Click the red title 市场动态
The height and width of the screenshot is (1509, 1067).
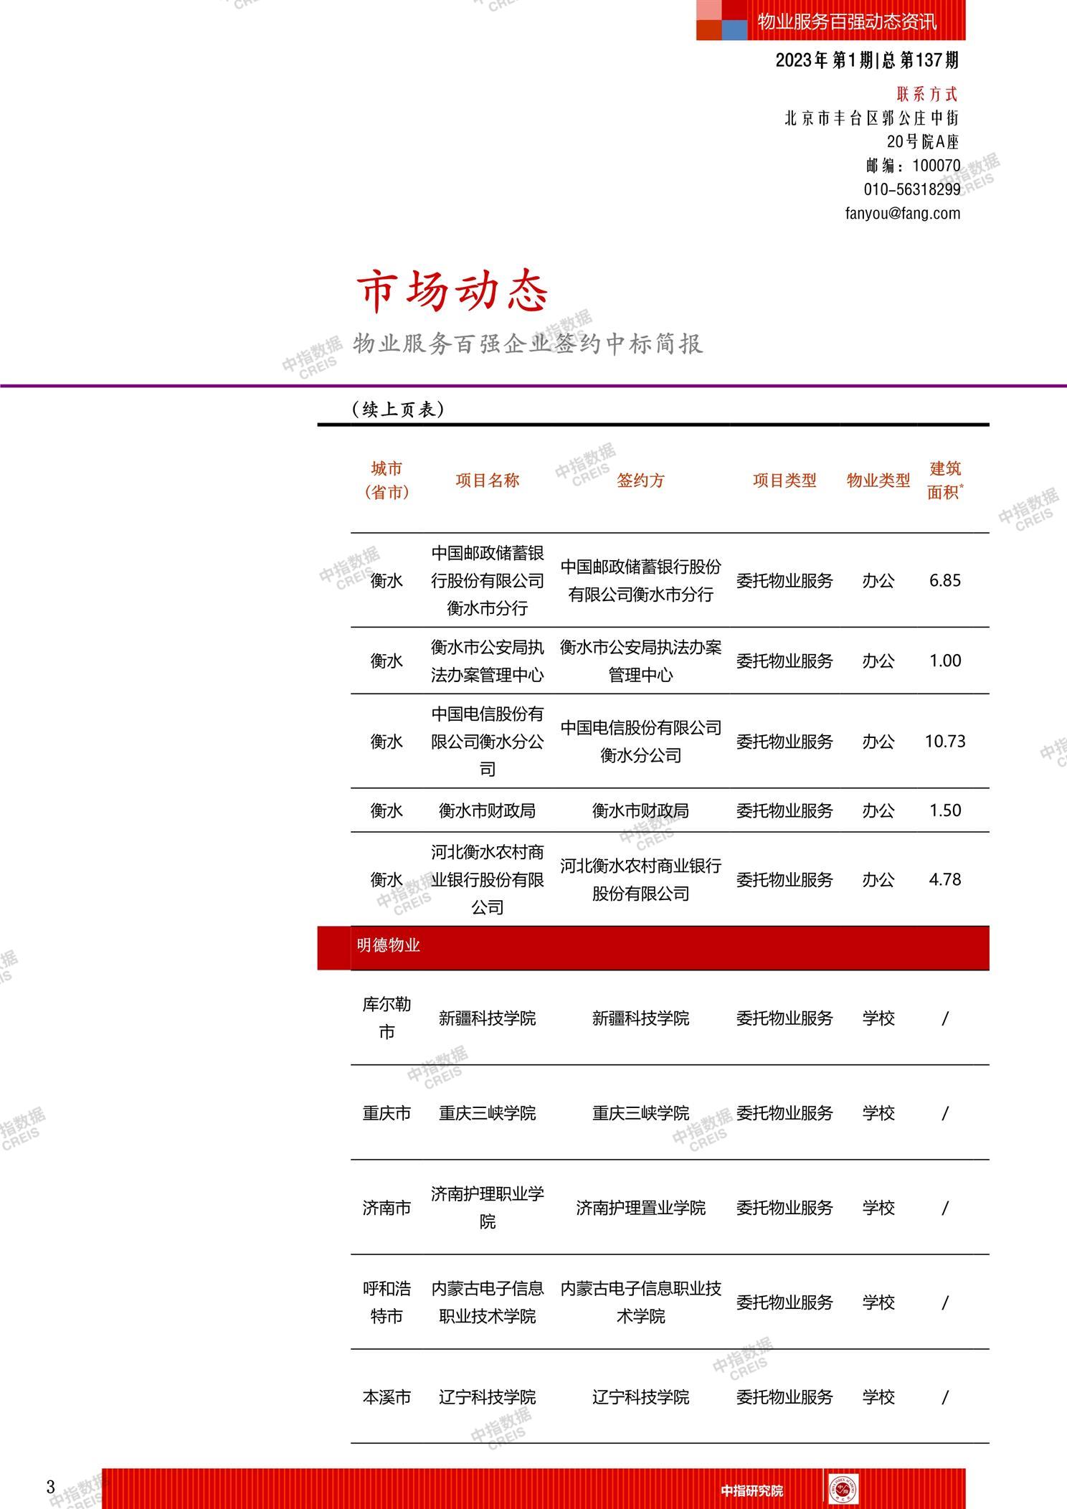click(453, 292)
